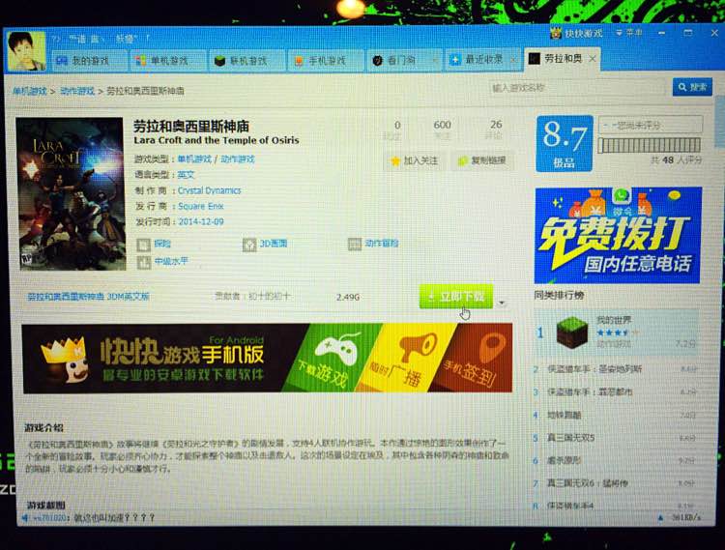
Task: Open the 手机游戏 tab
Action: [x=325, y=61]
